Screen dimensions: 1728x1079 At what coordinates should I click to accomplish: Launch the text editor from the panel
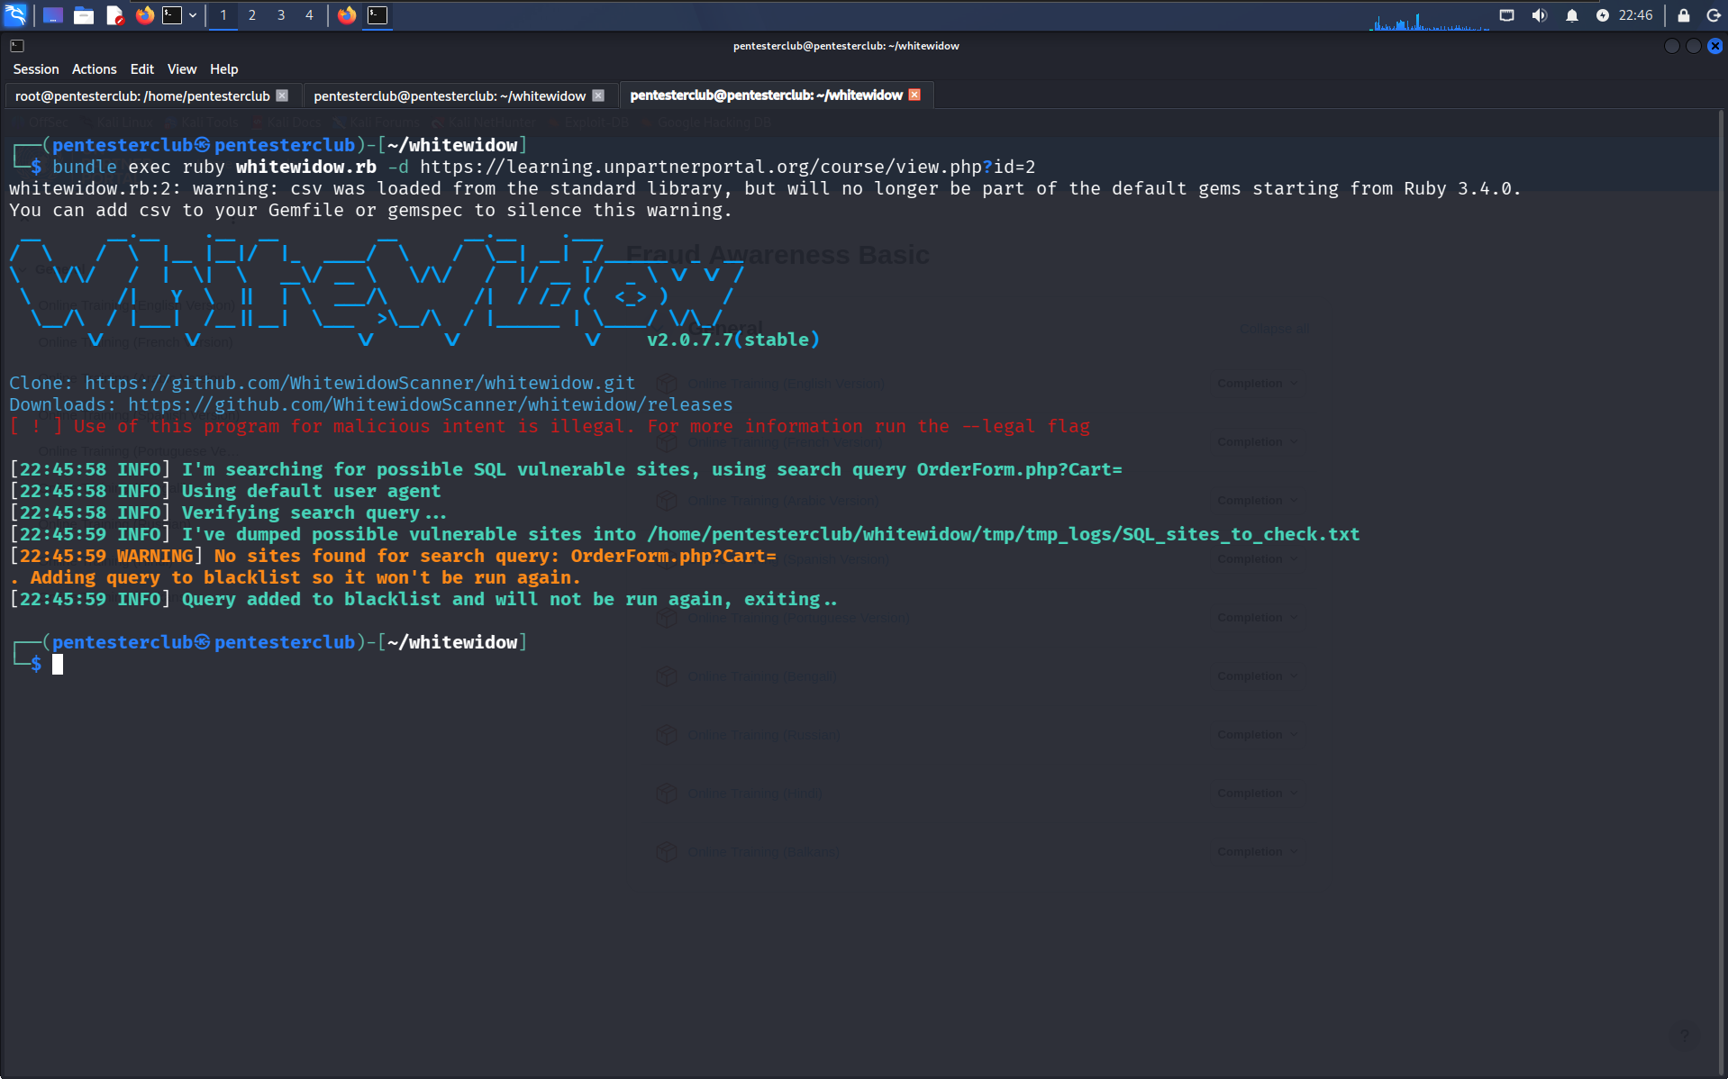tap(114, 15)
